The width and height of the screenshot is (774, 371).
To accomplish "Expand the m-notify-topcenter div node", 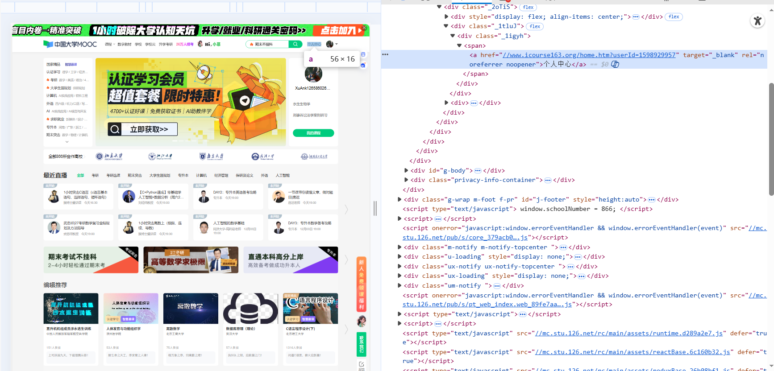I will pyautogui.click(x=399, y=247).
